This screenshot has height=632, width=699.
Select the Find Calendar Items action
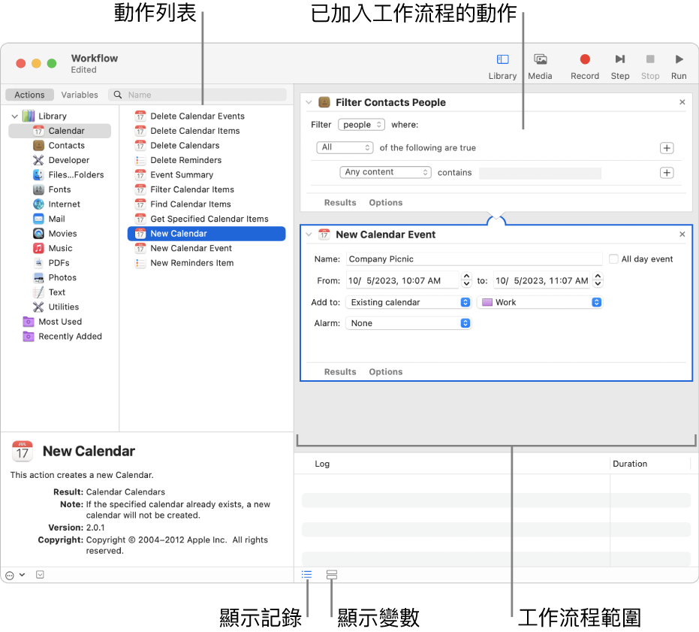pyautogui.click(x=183, y=205)
